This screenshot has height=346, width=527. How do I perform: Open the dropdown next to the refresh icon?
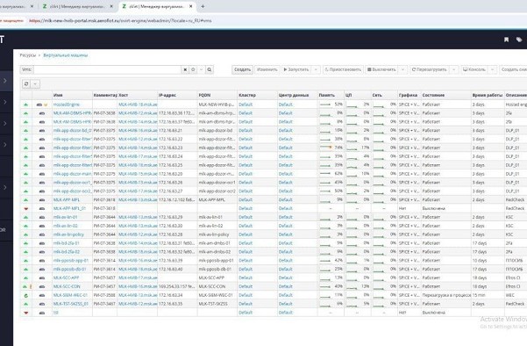35,83
